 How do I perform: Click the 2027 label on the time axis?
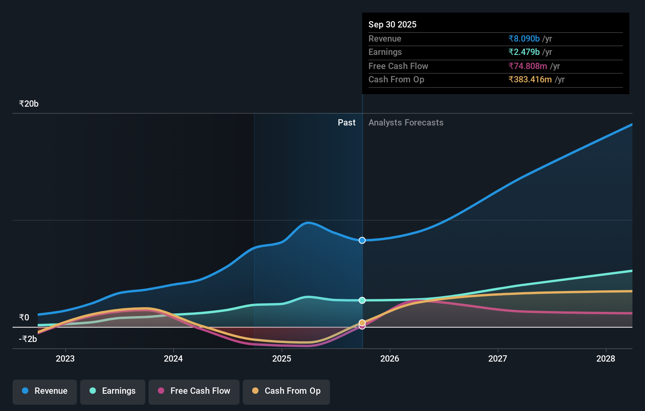point(498,358)
